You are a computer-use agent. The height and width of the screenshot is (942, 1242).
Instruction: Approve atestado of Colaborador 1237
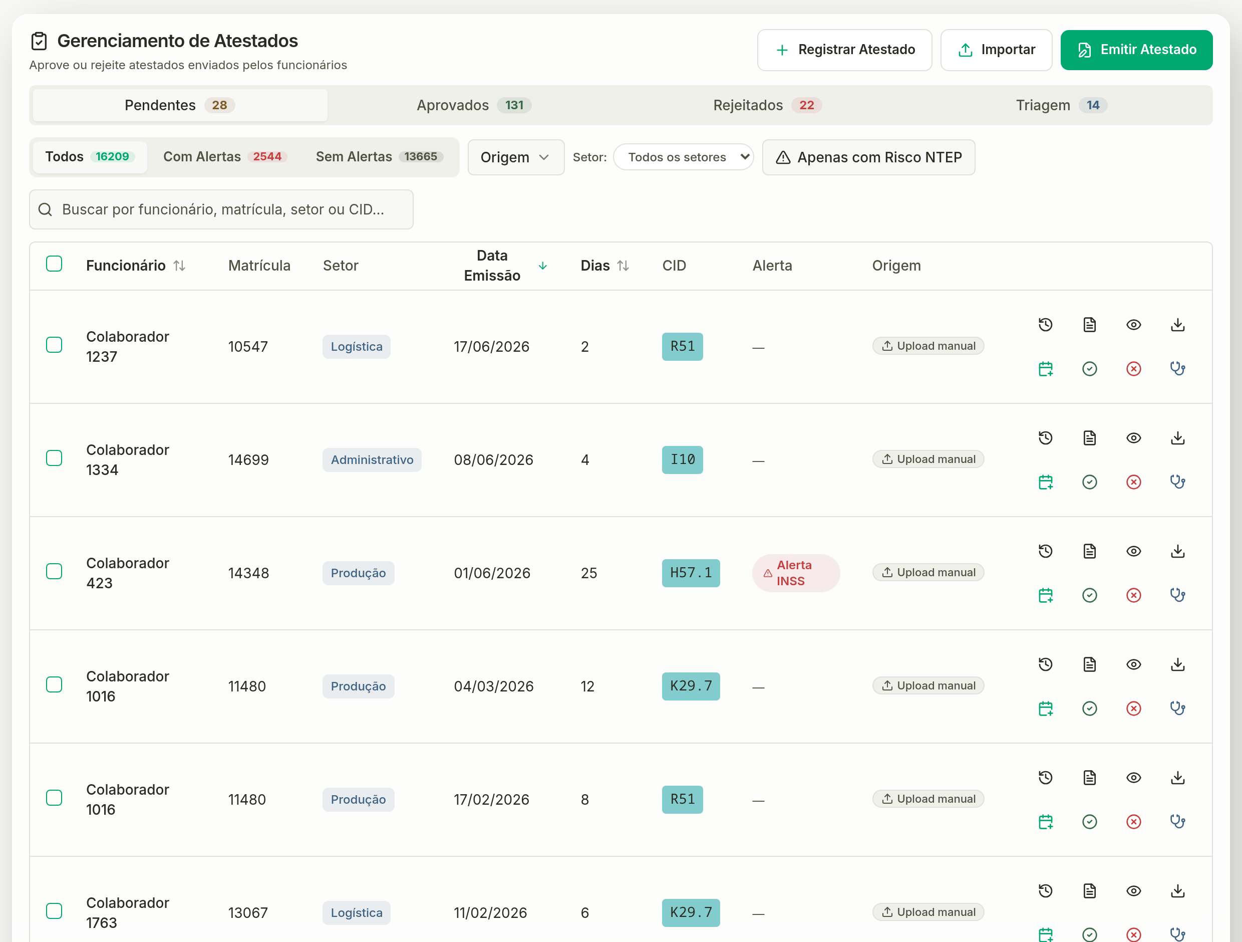click(x=1089, y=369)
